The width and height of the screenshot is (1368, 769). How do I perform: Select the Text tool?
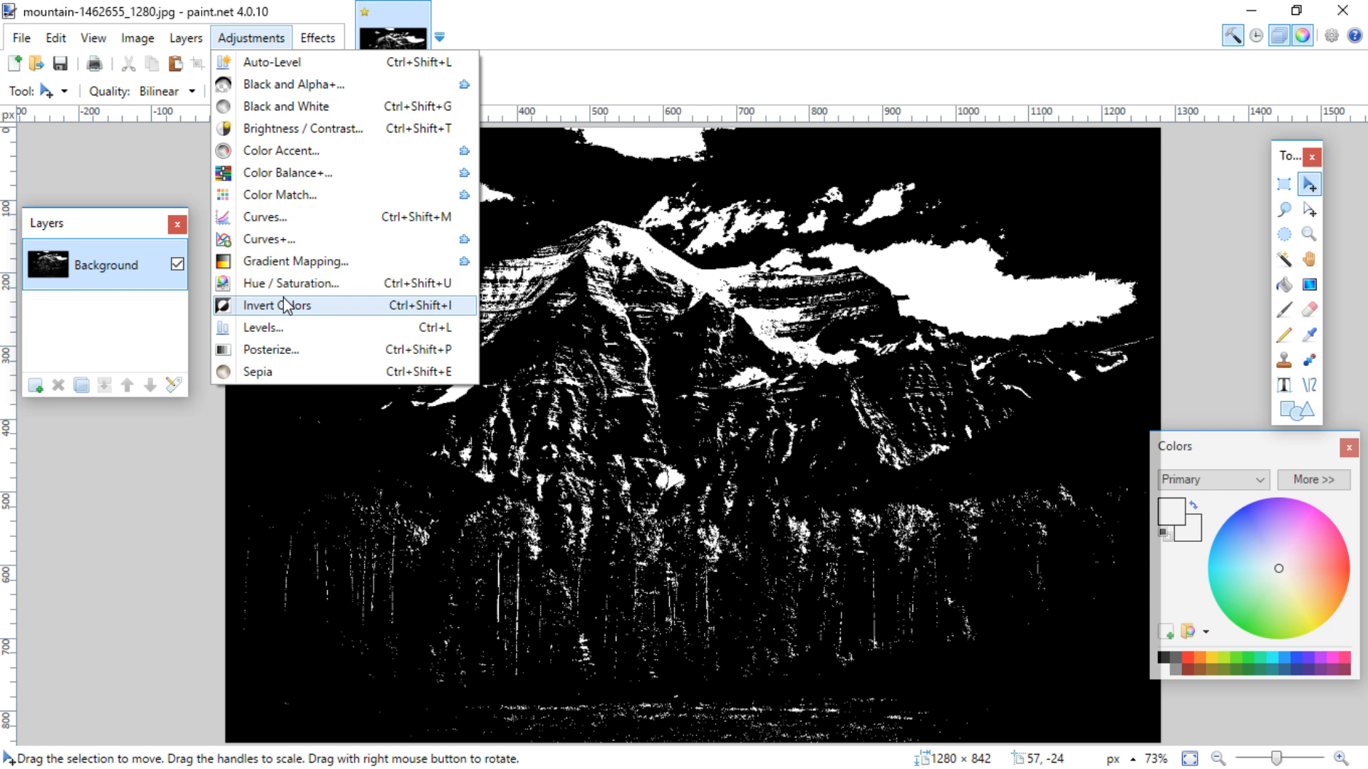coord(1284,385)
